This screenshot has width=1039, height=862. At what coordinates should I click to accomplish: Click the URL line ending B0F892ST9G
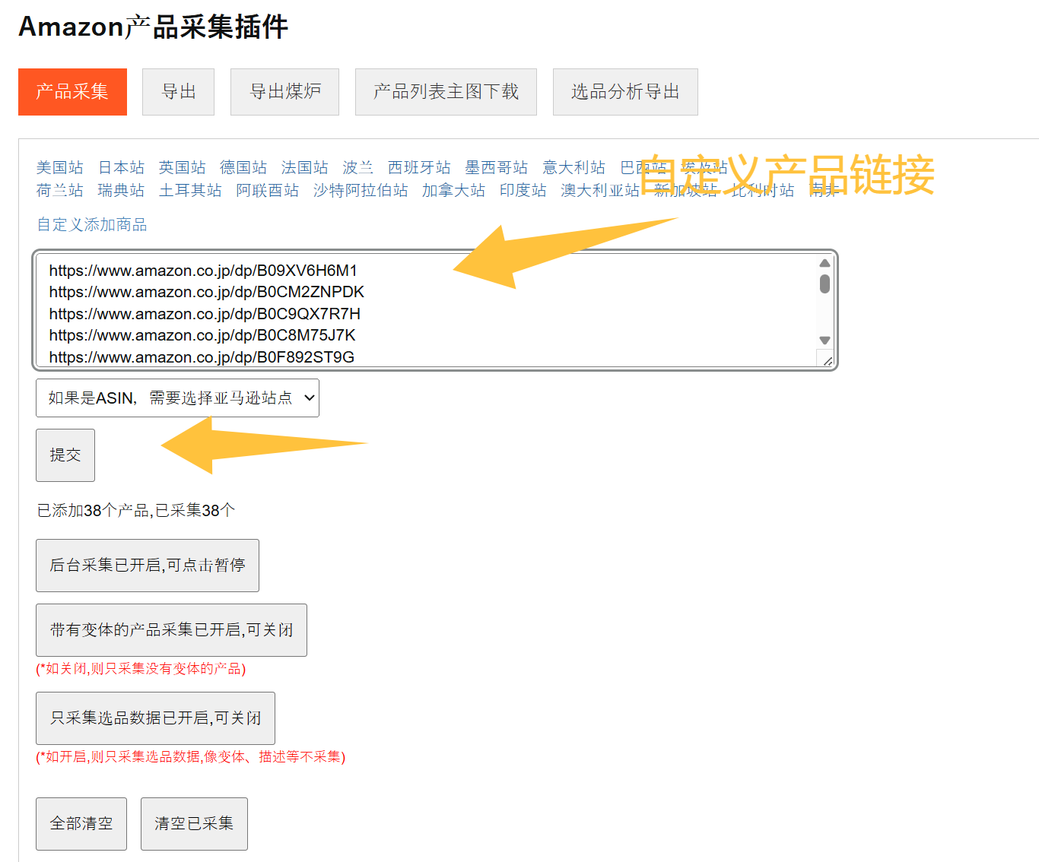pyautogui.click(x=202, y=357)
